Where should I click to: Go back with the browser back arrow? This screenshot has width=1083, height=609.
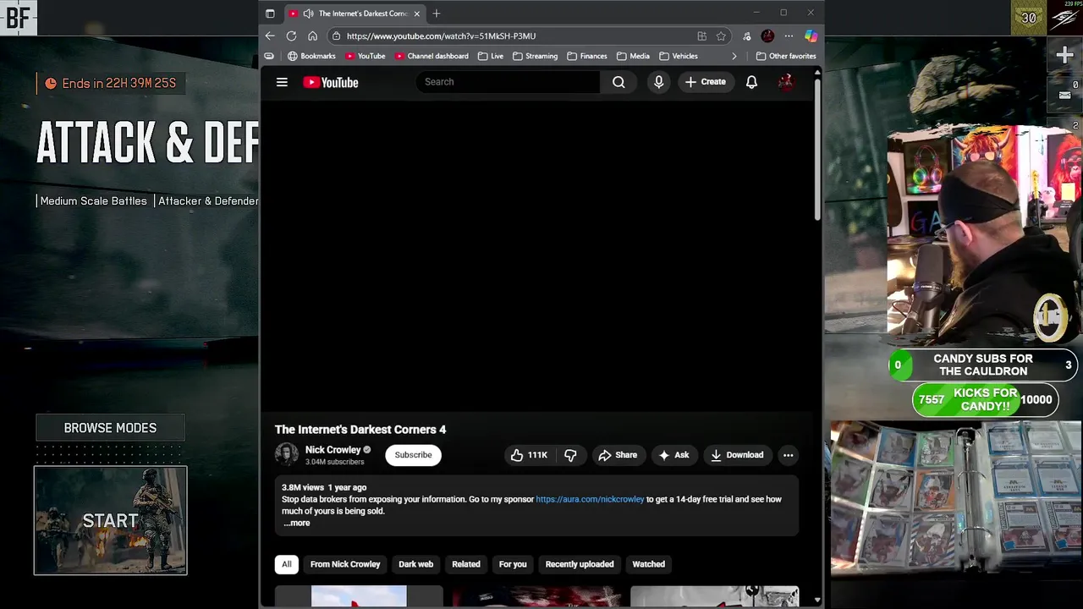click(270, 36)
